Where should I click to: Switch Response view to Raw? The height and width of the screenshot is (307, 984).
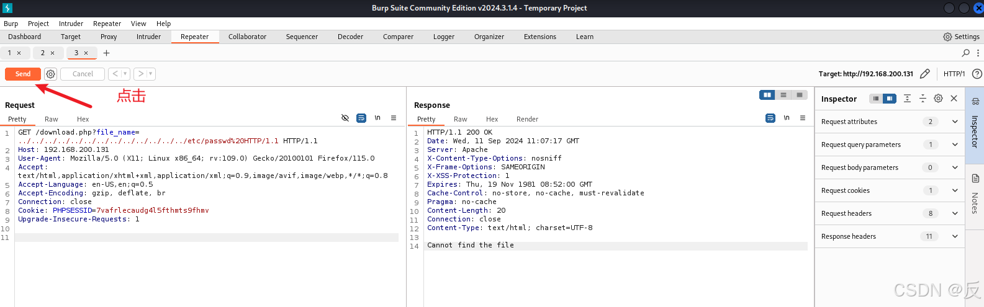pos(460,119)
